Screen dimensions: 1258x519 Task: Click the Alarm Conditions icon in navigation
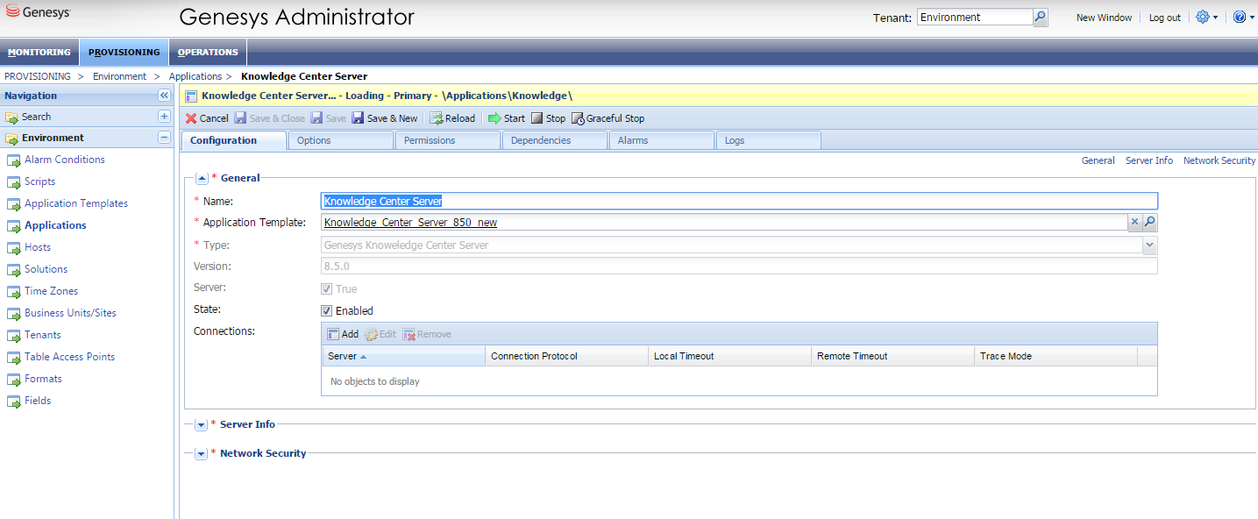14,160
